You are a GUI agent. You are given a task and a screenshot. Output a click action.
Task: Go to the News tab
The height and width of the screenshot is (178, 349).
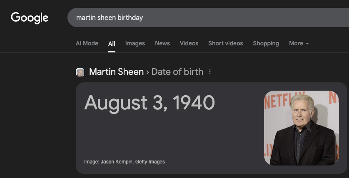[x=162, y=43]
